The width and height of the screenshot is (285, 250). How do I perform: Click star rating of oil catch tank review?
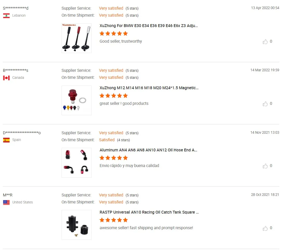point(114,220)
